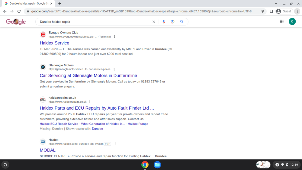Screen dimensions: 302x170
Task: Open the Guest profile menu
Action: click(284, 11)
